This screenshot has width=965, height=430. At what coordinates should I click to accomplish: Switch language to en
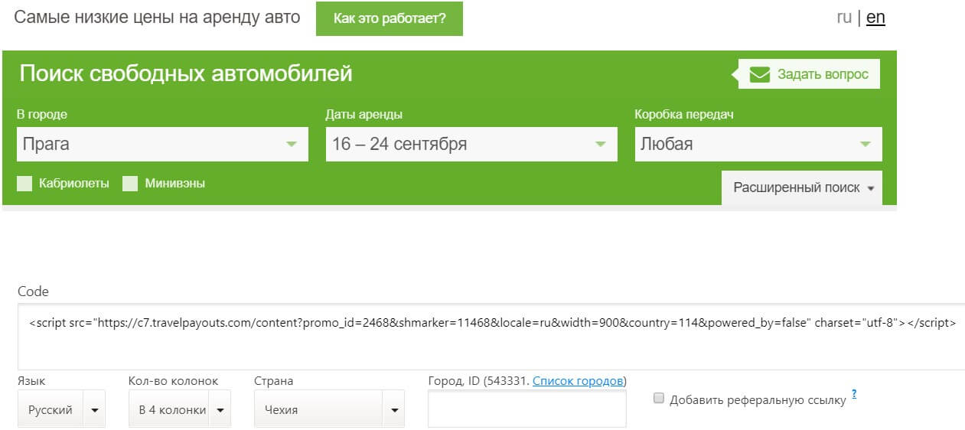click(875, 18)
